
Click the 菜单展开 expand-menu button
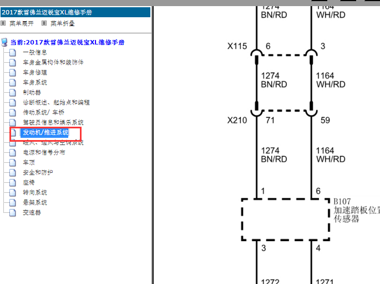coord(21,23)
